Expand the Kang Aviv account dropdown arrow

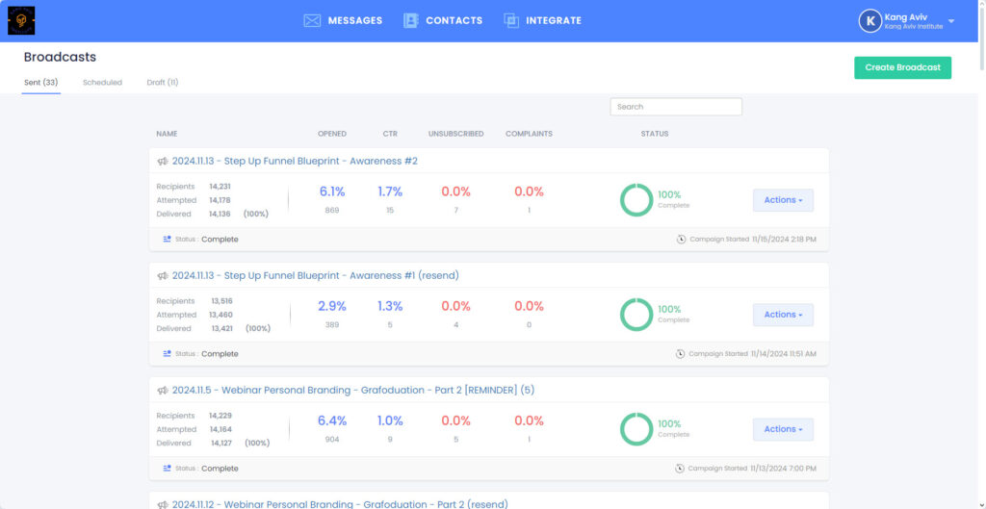[950, 21]
